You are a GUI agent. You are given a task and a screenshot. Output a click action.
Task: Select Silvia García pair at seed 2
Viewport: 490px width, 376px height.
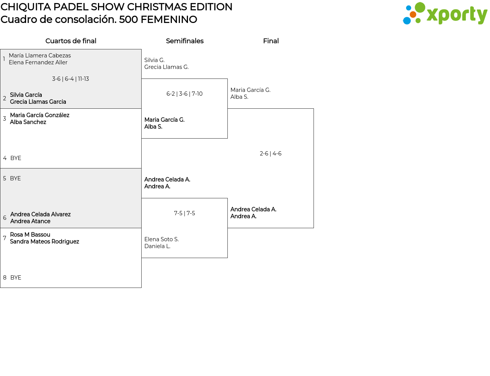38,98
